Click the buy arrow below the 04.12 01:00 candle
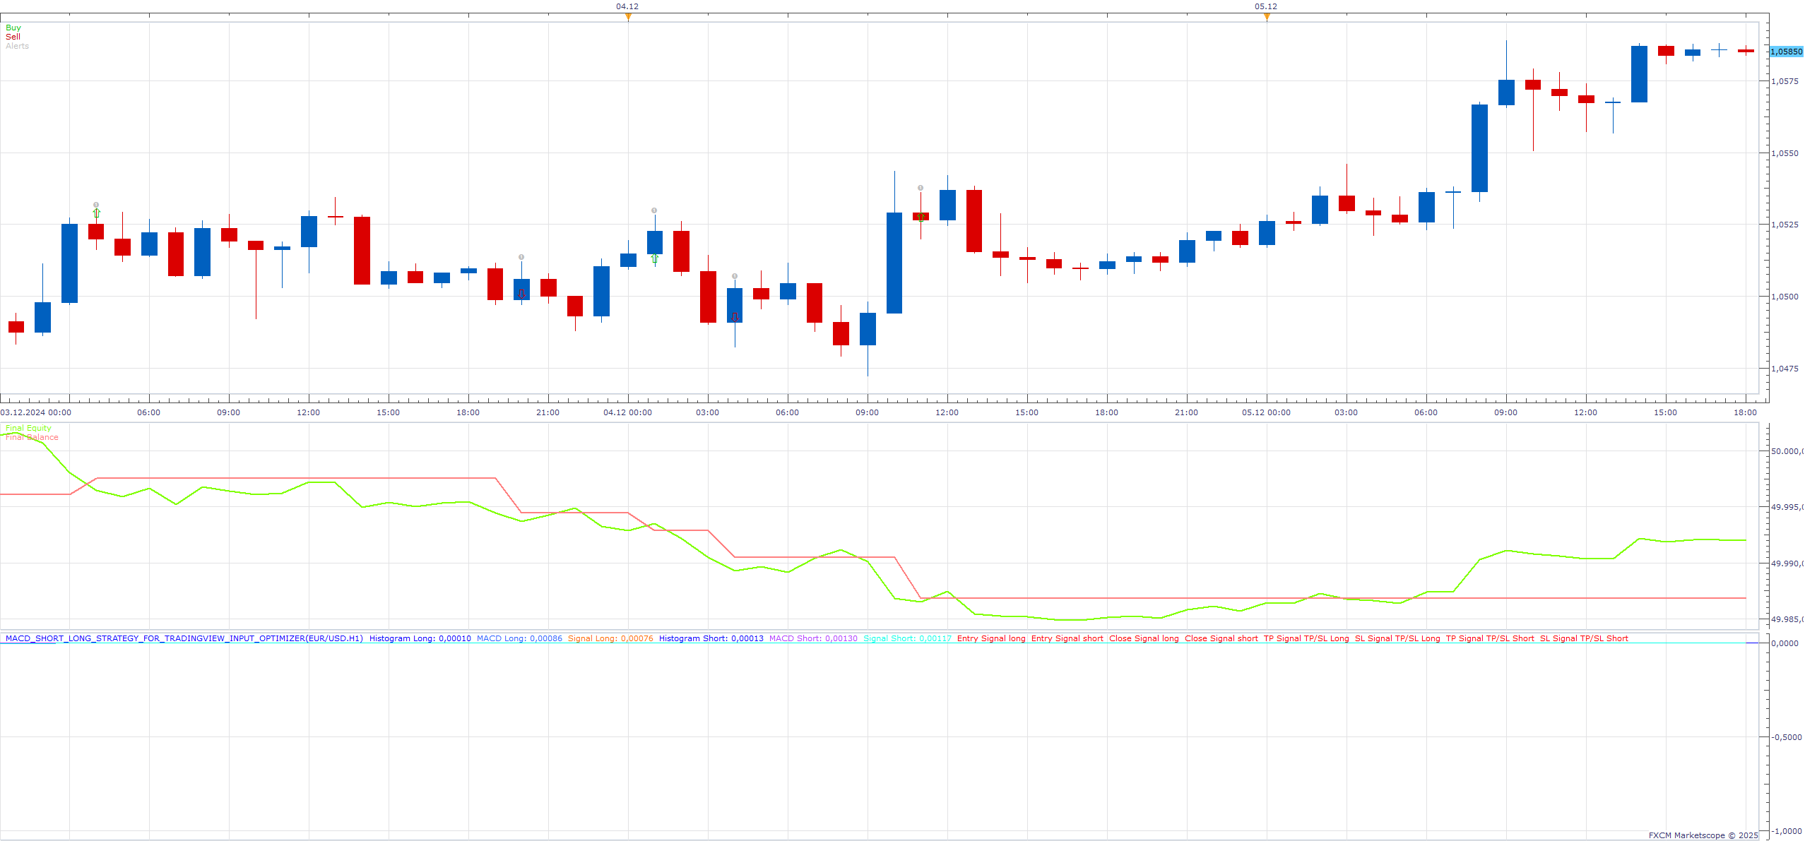The height and width of the screenshot is (841, 1805). (655, 258)
